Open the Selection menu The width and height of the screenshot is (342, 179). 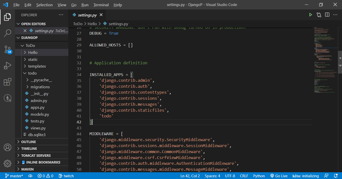44,5
